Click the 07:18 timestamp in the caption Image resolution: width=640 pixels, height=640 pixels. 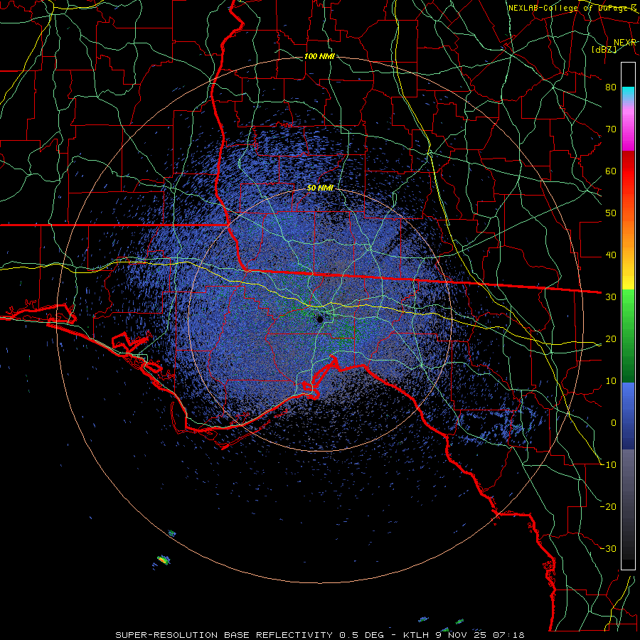508,635
